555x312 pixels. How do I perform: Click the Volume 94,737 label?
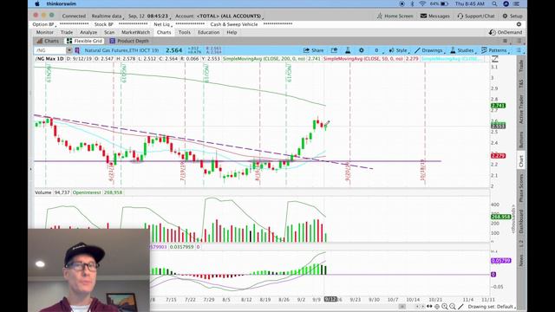(52, 192)
